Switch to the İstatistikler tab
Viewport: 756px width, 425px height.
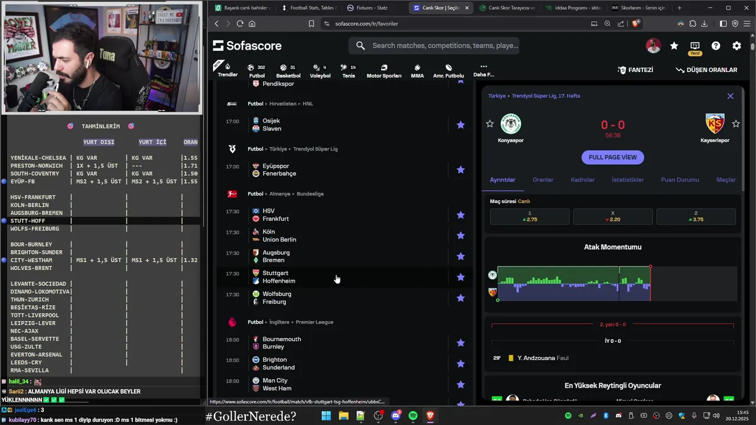click(628, 179)
